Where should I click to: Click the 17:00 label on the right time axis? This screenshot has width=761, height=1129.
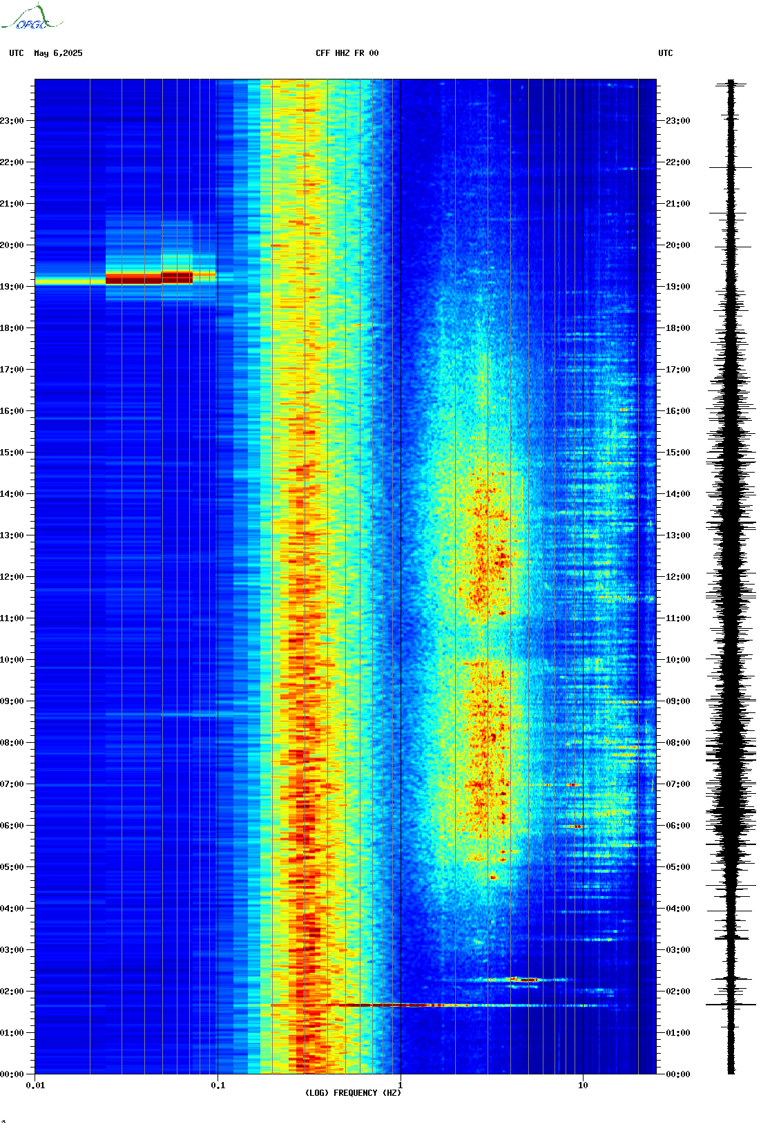pyautogui.click(x=677, y=370)
